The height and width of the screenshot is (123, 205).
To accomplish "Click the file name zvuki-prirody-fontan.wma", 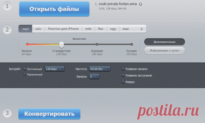I will pyautogui.click(x=118, y=4).
